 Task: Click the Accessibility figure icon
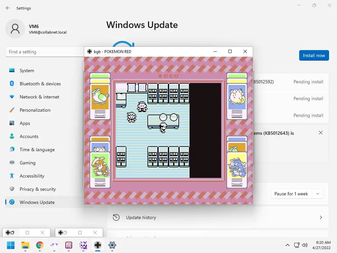[x=12, y=176]
